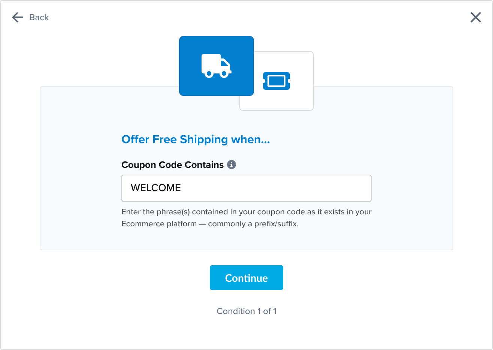493x350 pixels.
Task: Close the dialog with the X icon
Action: tap(475, 17)
